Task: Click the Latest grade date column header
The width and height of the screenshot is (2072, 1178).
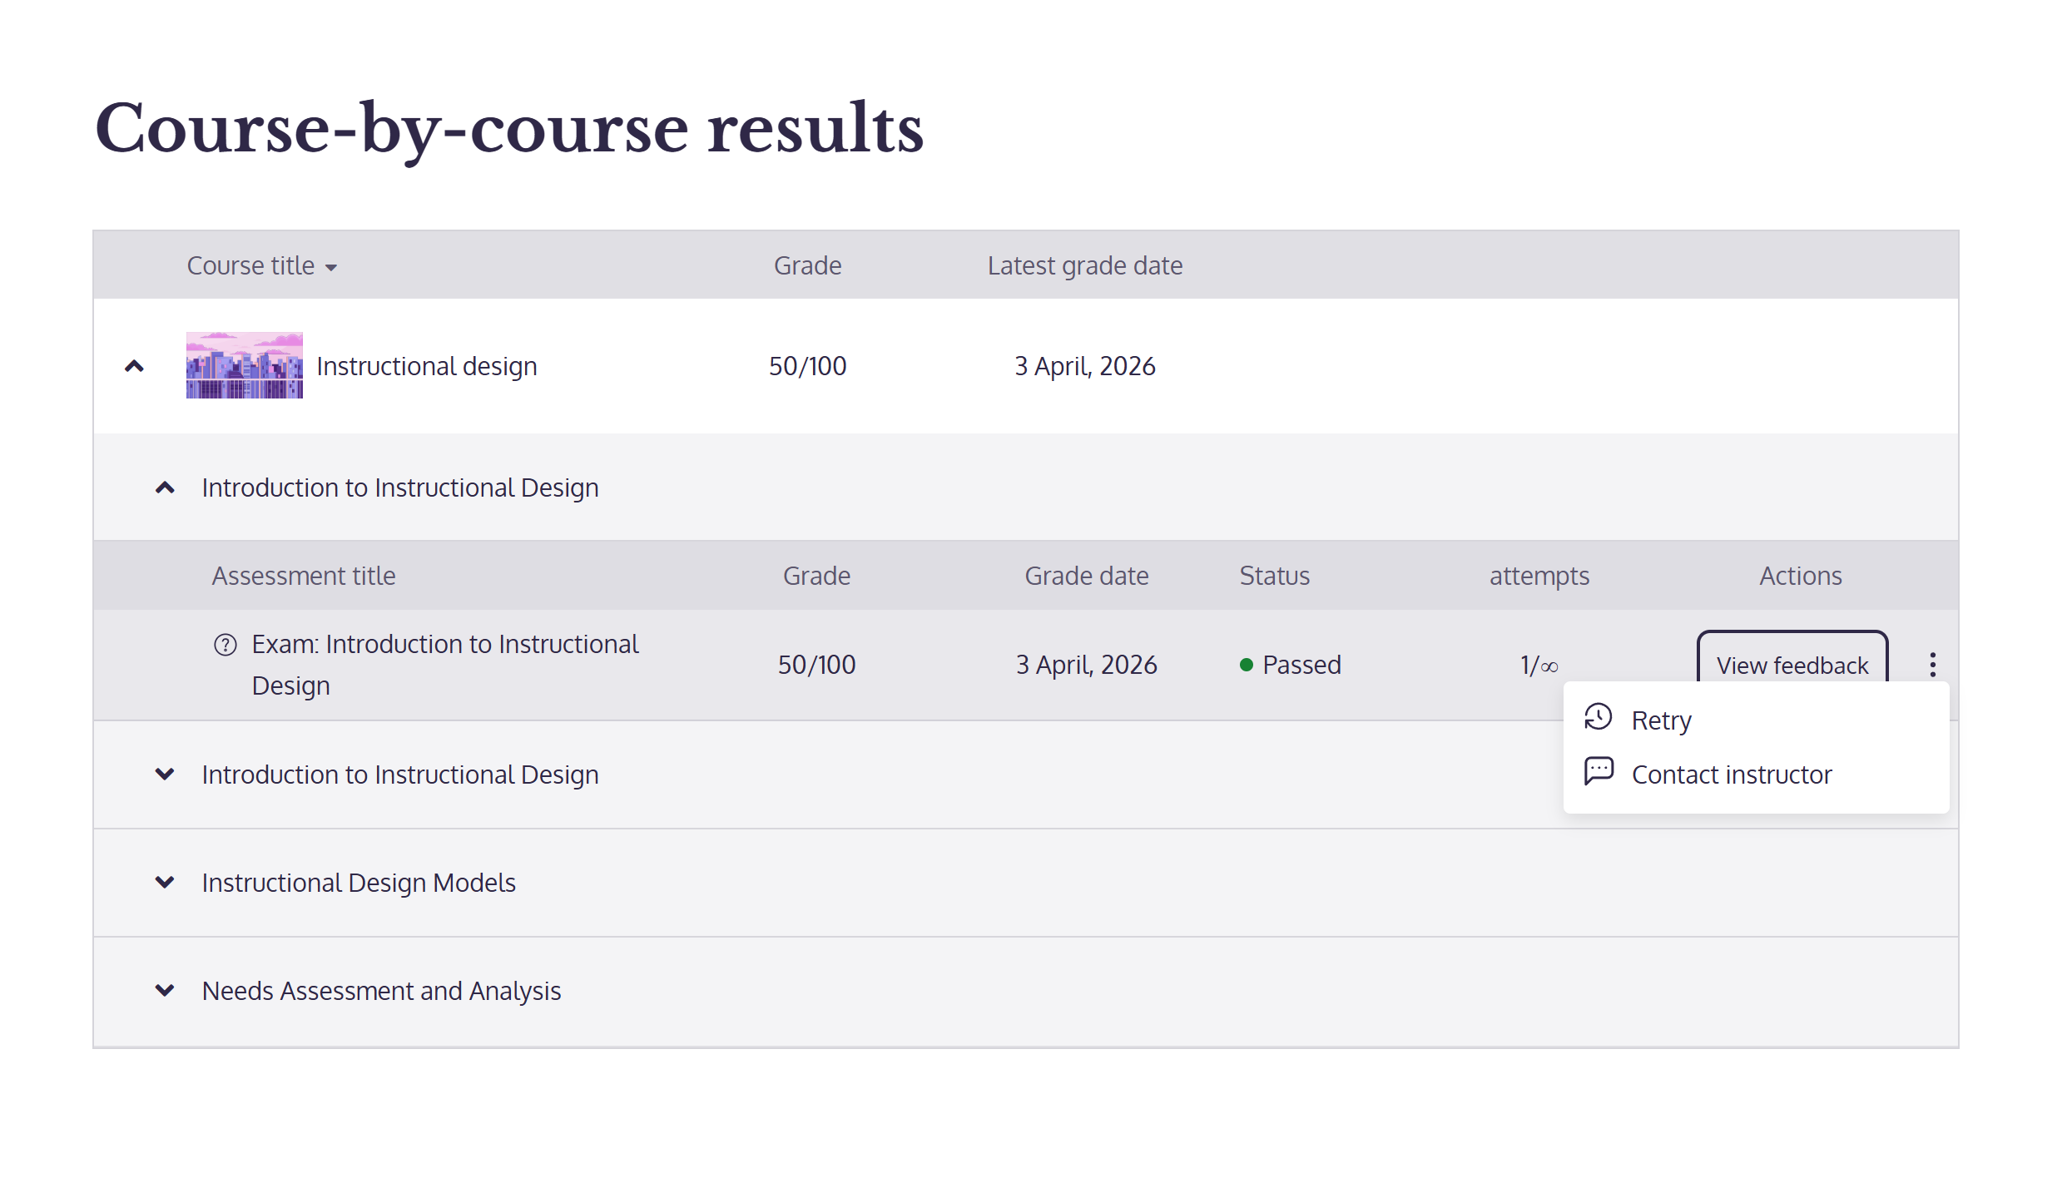Action: coord(1084,265)
